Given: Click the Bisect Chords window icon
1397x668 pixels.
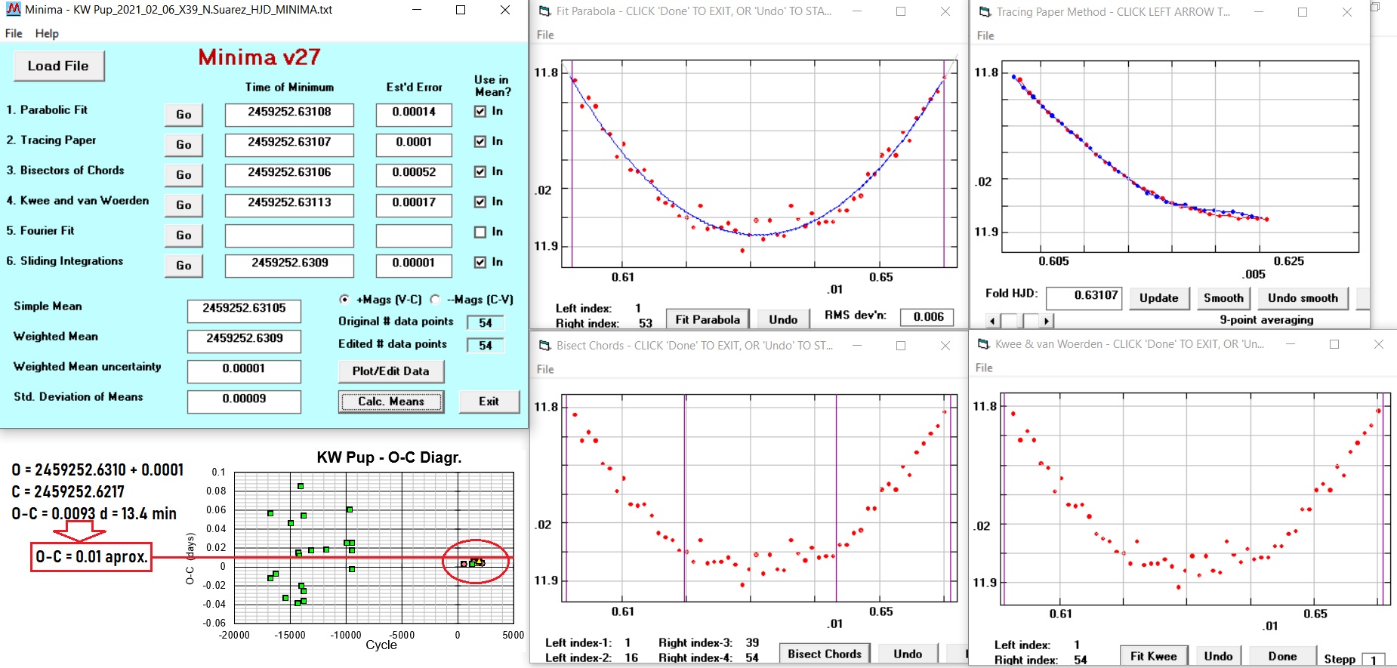Looking at the screenshot, I should click(544, 346).
